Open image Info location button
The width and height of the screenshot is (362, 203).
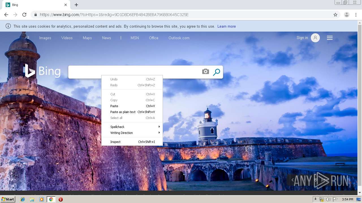click(321, 180)
